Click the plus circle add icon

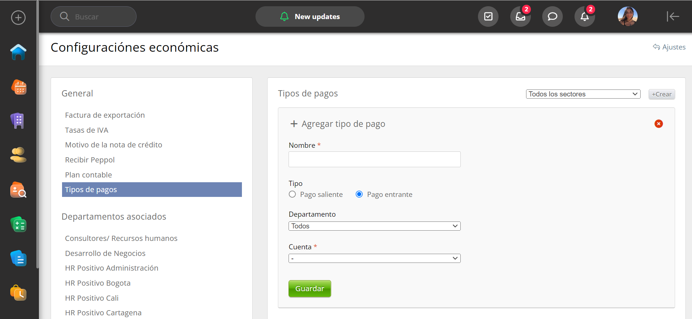tap(18, 18)
